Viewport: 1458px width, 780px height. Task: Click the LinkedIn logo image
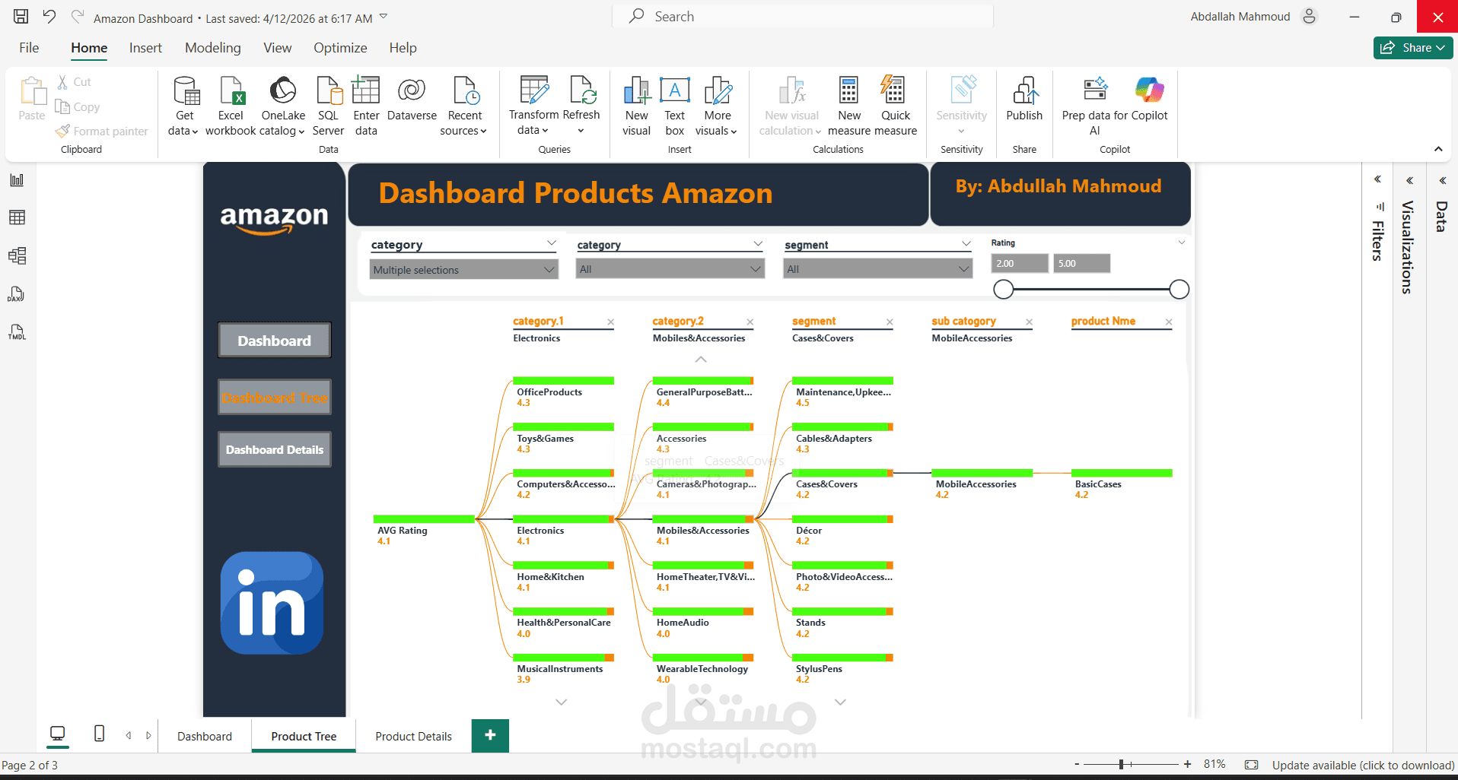pyautogui.click(x=272, y=603)
